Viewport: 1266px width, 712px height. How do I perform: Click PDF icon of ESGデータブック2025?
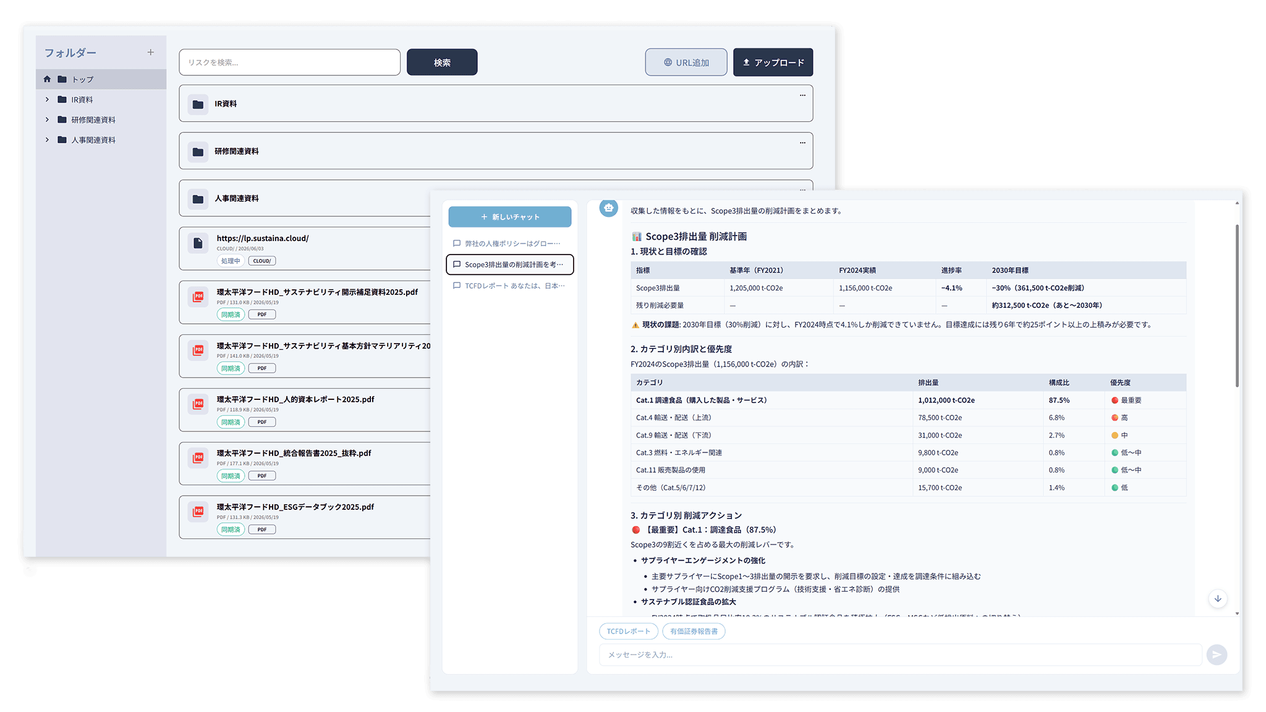coord(198,511)
